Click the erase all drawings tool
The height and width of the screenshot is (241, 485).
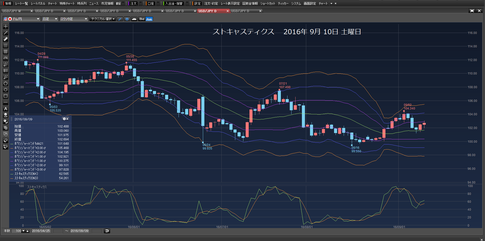[6, 147]
